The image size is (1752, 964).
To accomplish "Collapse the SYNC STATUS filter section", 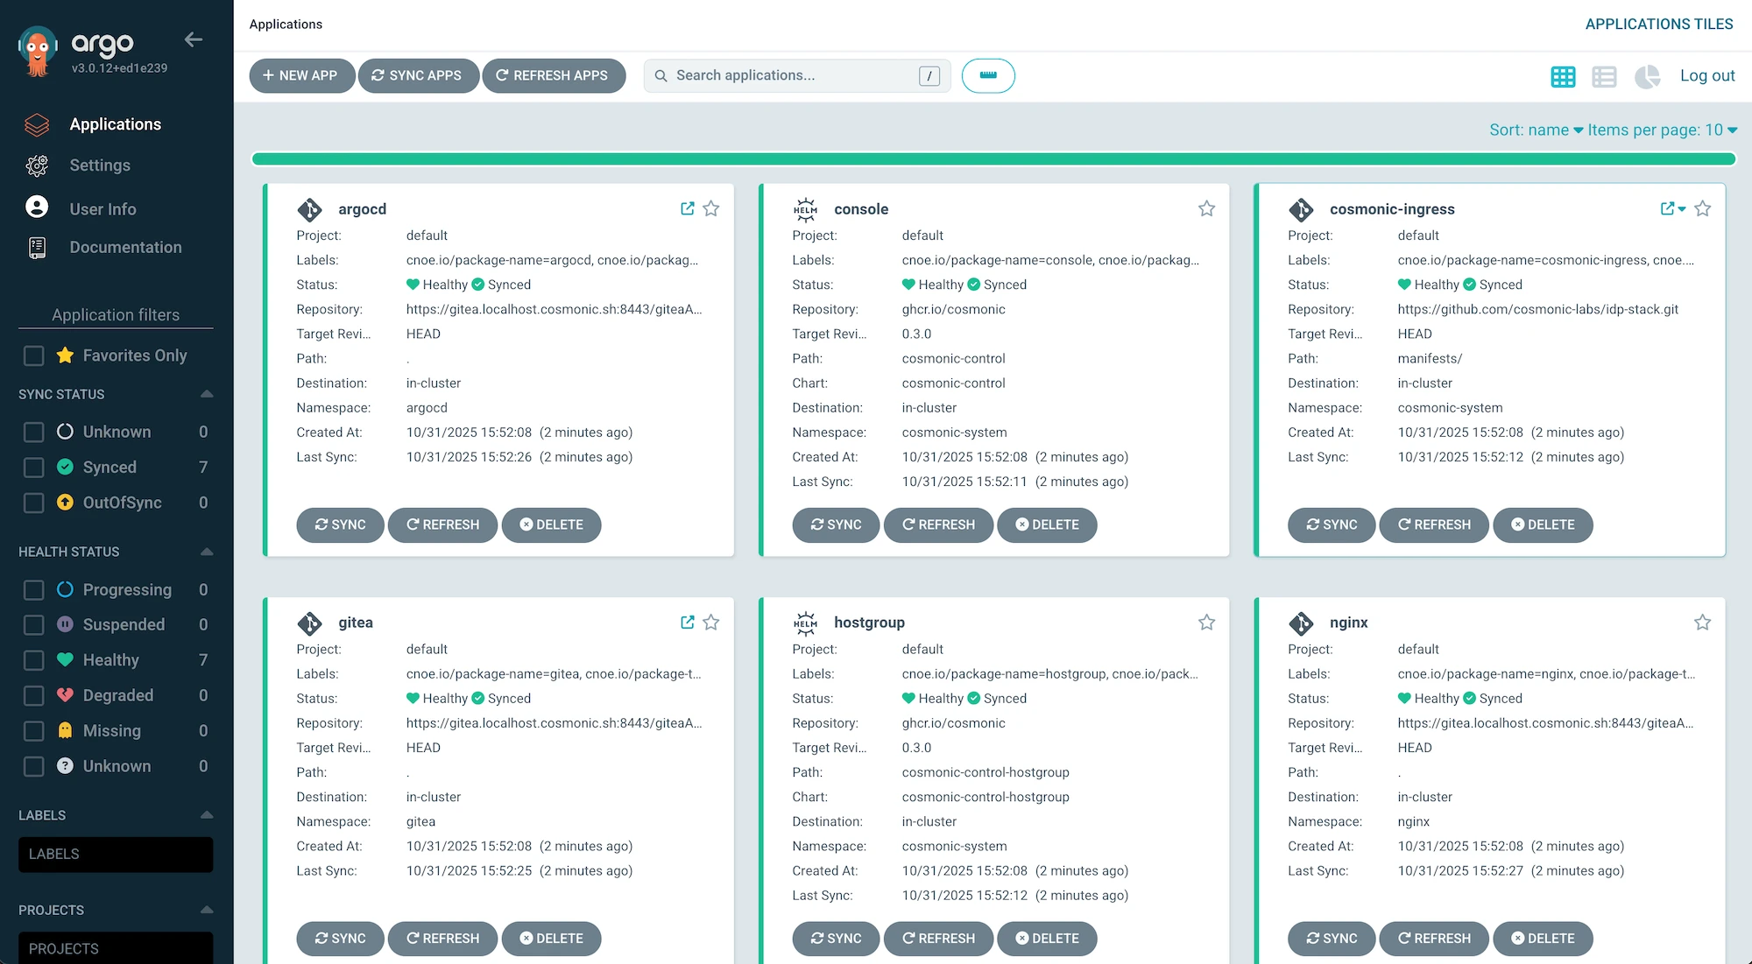I will pos(206,394).
